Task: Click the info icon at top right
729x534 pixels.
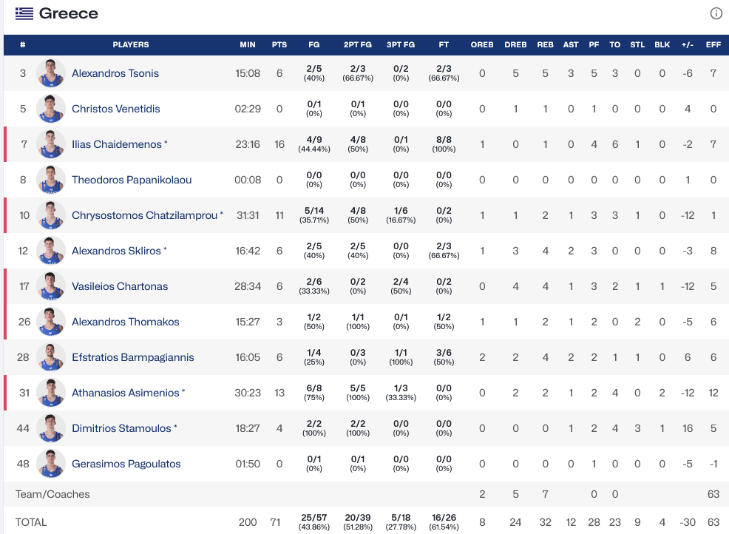Action: [x=716, y=13]
